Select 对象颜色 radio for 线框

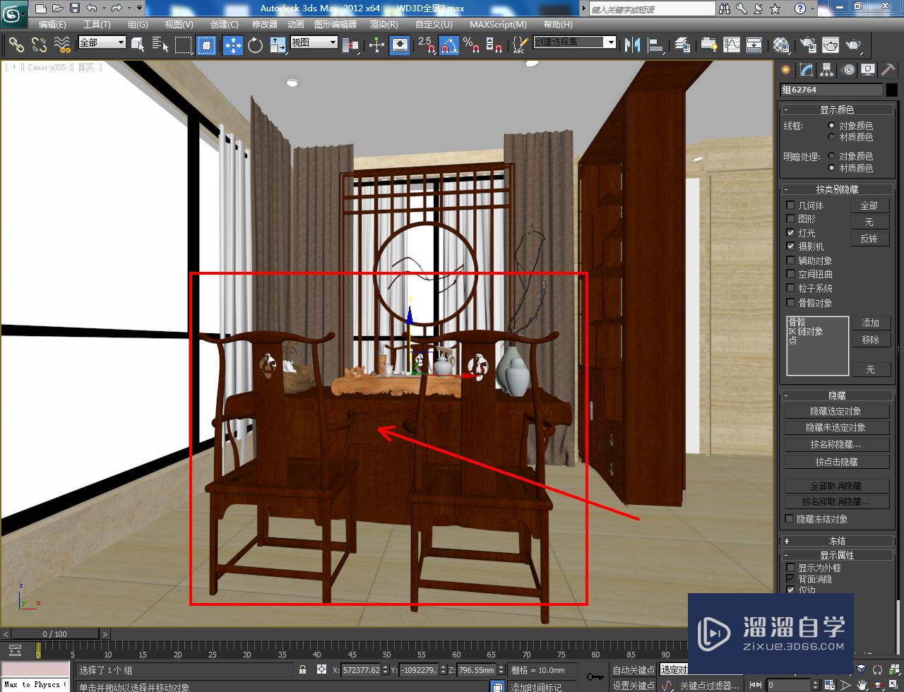click(831, 126)
